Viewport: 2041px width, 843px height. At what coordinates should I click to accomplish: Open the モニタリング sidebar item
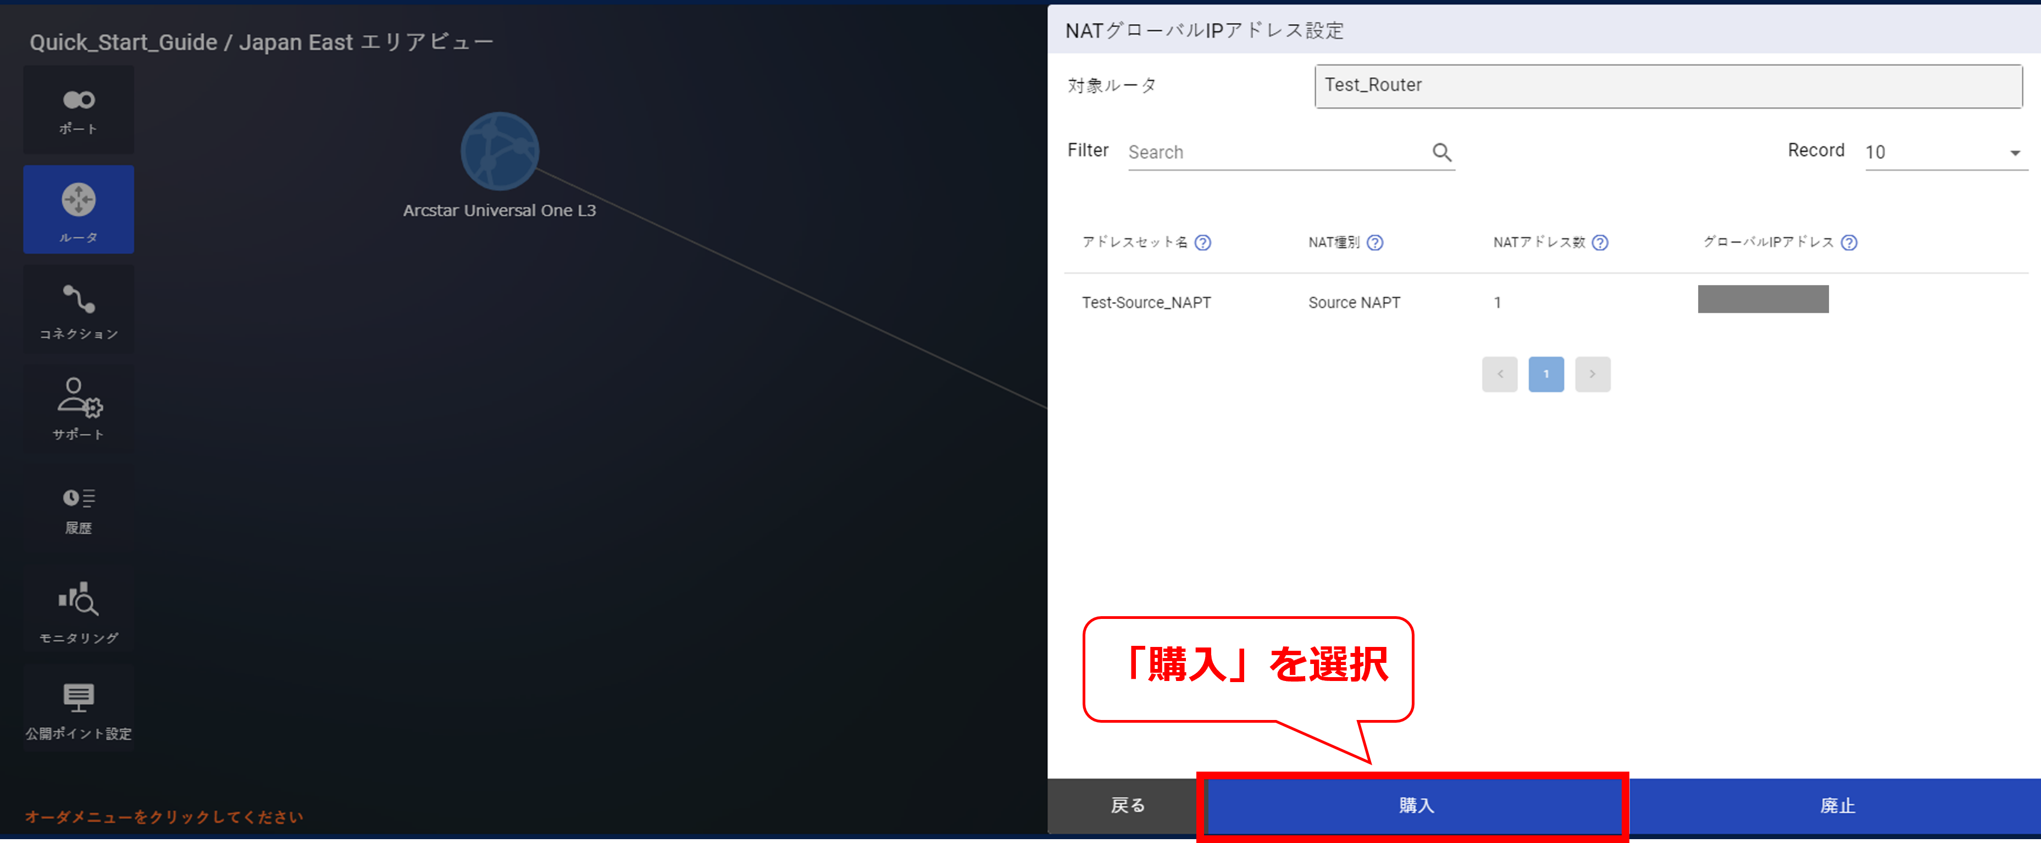[x=79, y=610]
